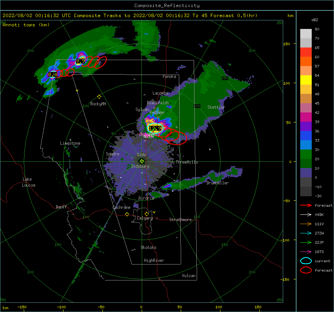Image resolution: width=334 pixels, height=312 pixels.
Task: Click the yellow diamond marker below Cochrane
Action: pyautogui.click(x=127, y=214)
